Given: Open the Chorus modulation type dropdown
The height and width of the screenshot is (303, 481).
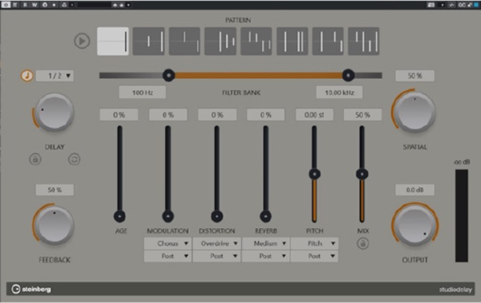Looking at the screenshot, I should click(168, 243).
